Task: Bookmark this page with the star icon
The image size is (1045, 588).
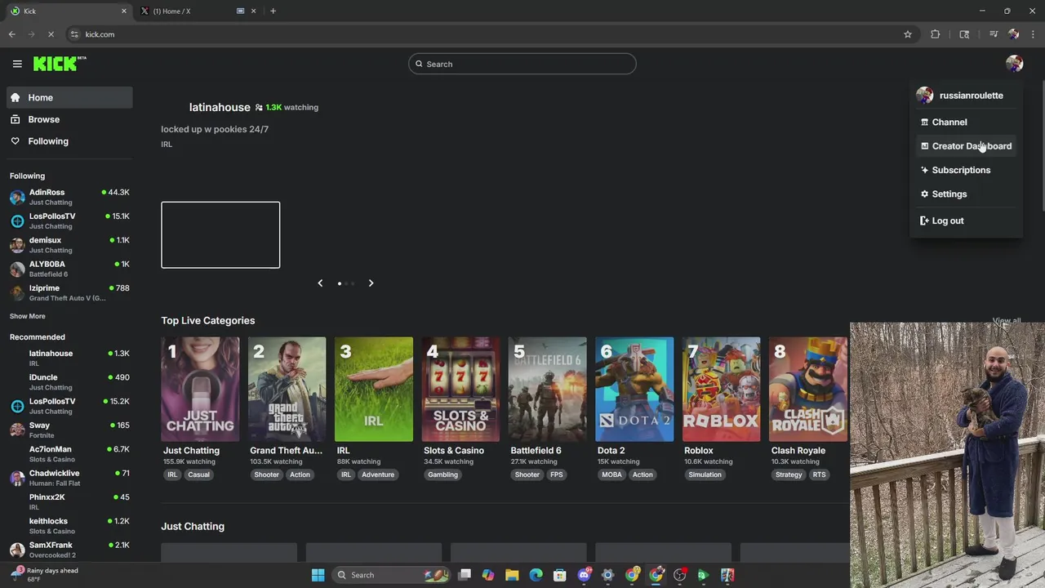Action: 907,34
